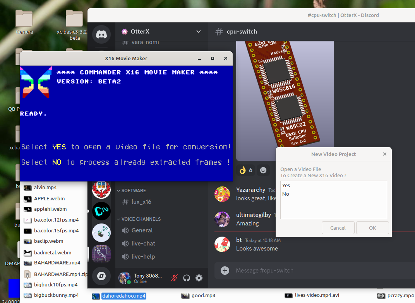Select baclip.webm file
Image resolution: width=415 pixels, height=303 pixels.
point(43,241)
